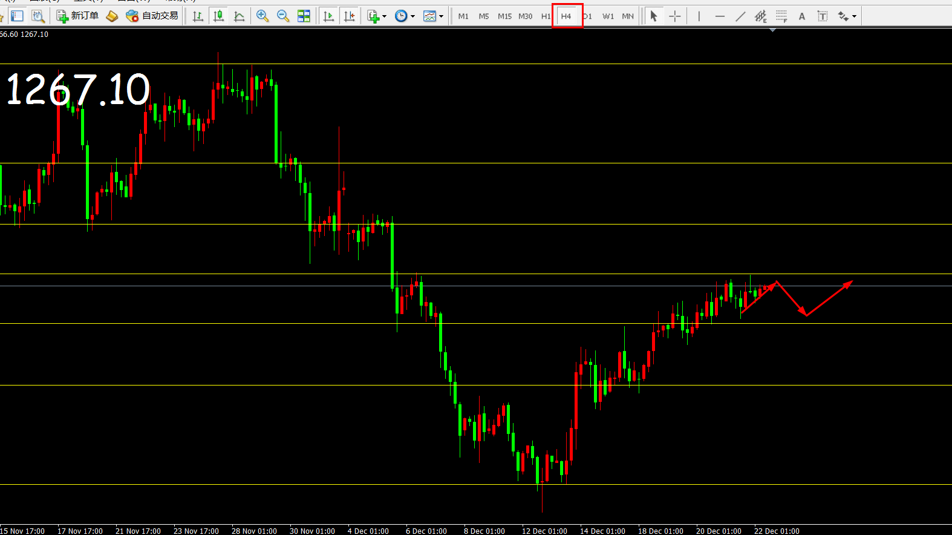Image resolution: width=952 pixels, height=535 pixels.
Task: Open the Strategy Tester icon
Action: tap(38, 16)
